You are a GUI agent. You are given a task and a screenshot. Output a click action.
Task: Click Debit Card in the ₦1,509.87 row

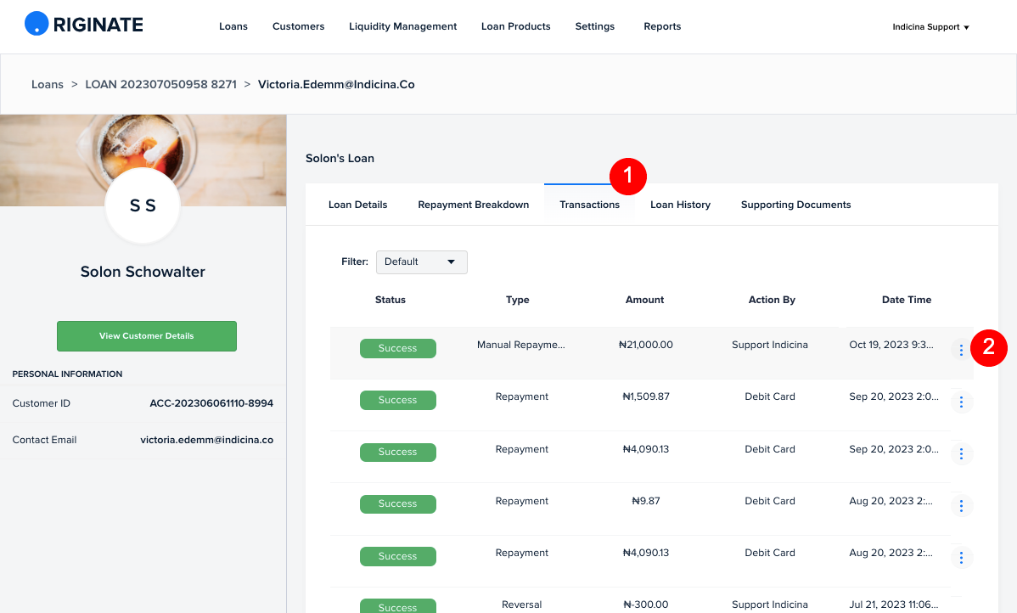click(770, 397)
